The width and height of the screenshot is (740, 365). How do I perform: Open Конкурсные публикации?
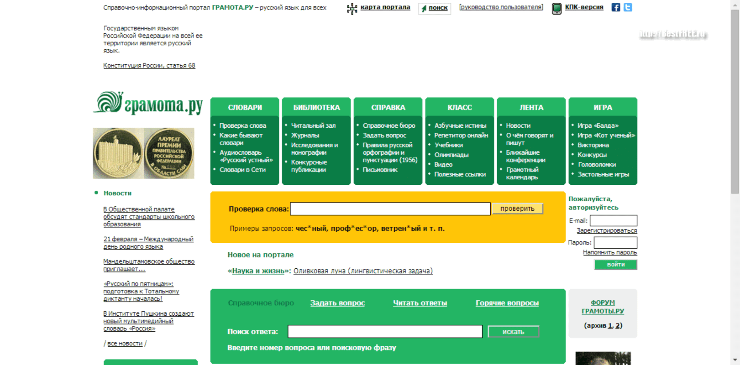click(x=309, y=166)
